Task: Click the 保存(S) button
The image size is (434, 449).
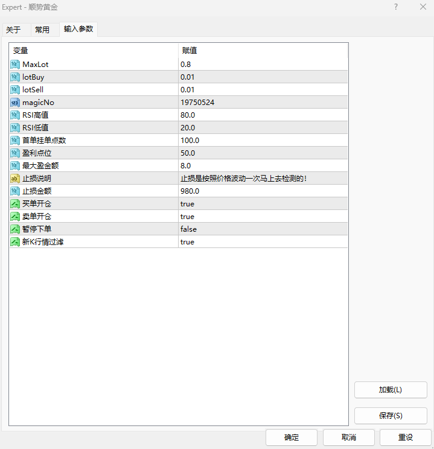Action: coord(391,415)
